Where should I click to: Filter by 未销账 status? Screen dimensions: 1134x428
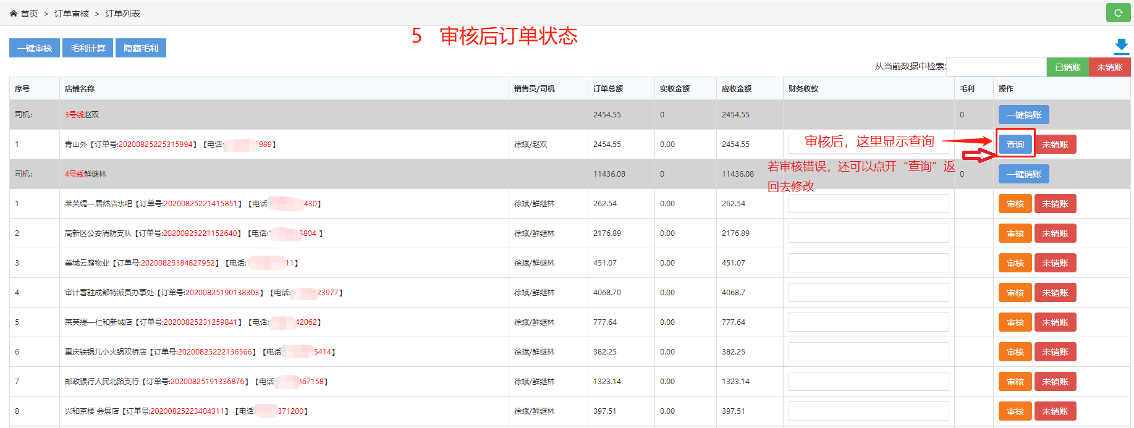[1109, 67]
